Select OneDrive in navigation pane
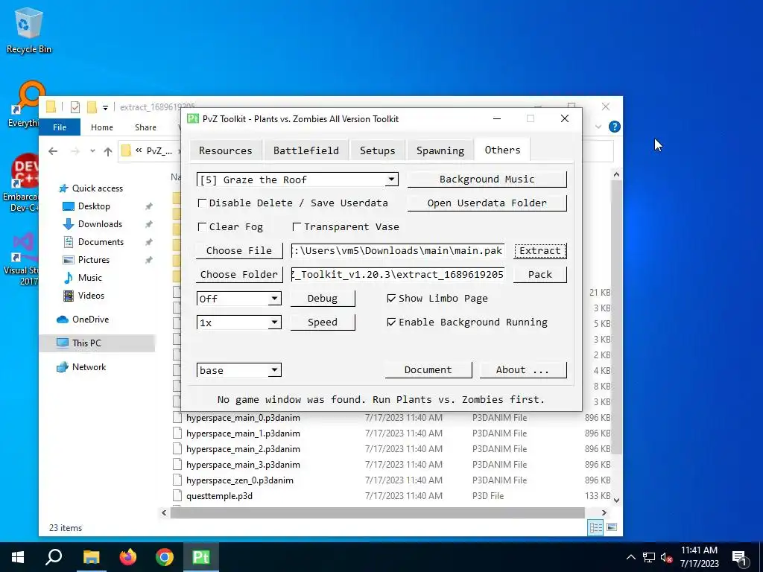This screenshot has width=763, height=572. click(x=90, y=320)
